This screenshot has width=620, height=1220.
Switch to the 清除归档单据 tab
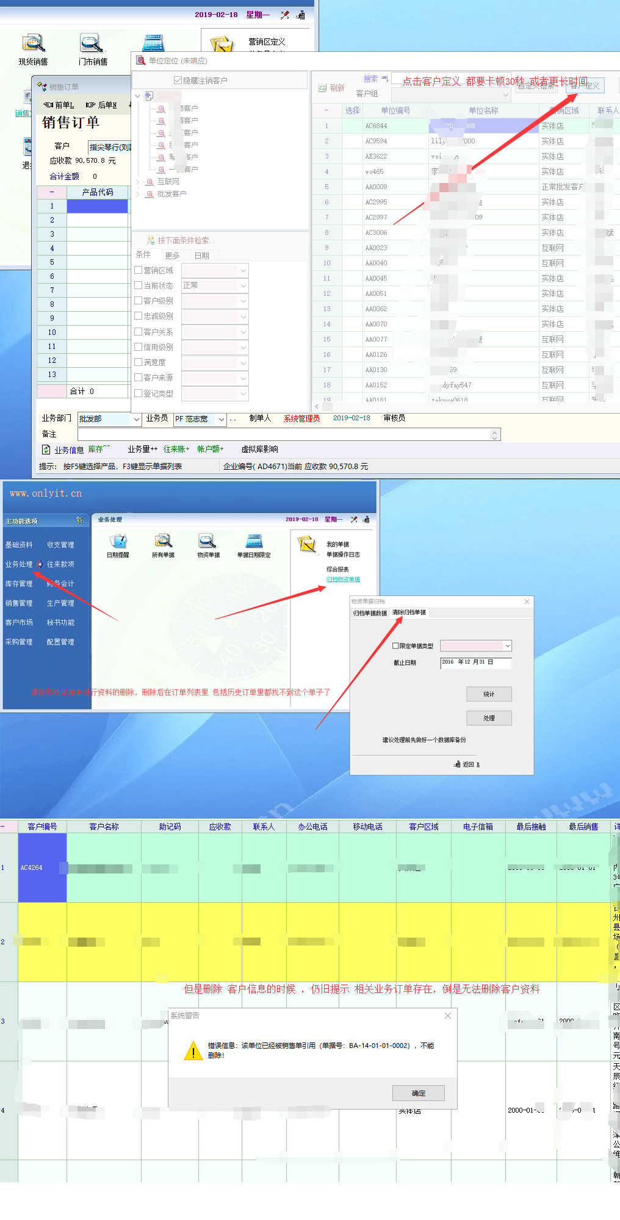pyautogui.click(x=409, y=612)
